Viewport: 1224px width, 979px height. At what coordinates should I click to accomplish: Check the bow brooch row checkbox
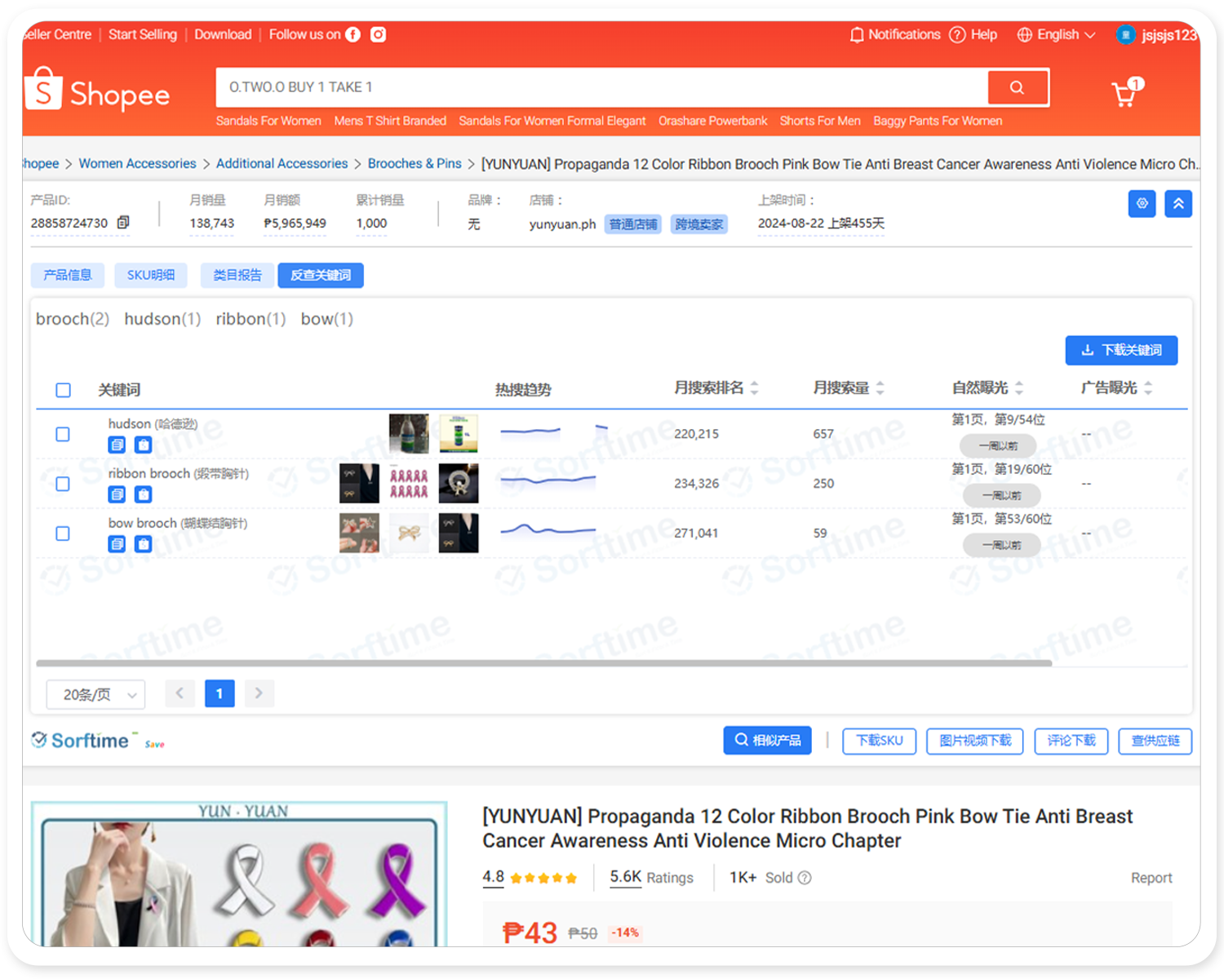(62, 534)
